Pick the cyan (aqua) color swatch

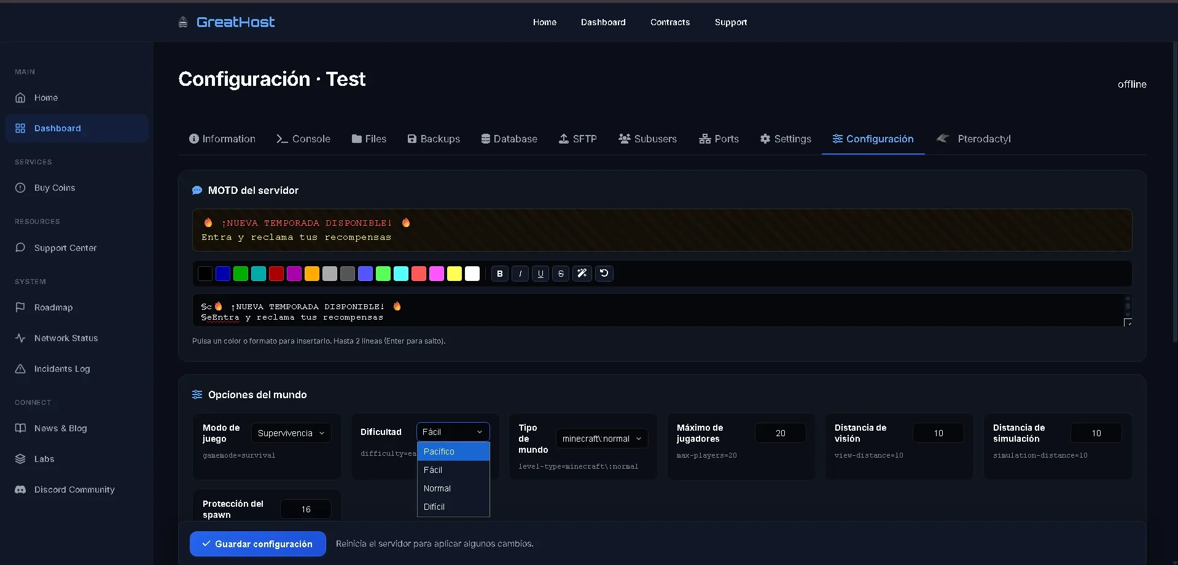(x=401, y=274)
